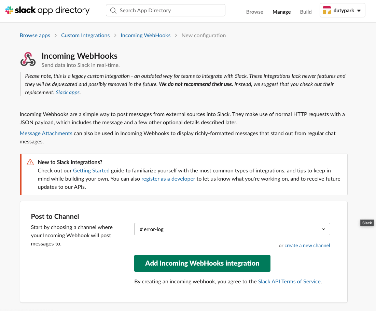The image size is (376, 311).
Task: Open the error-log channel dropdown
Action: (232, 229)
